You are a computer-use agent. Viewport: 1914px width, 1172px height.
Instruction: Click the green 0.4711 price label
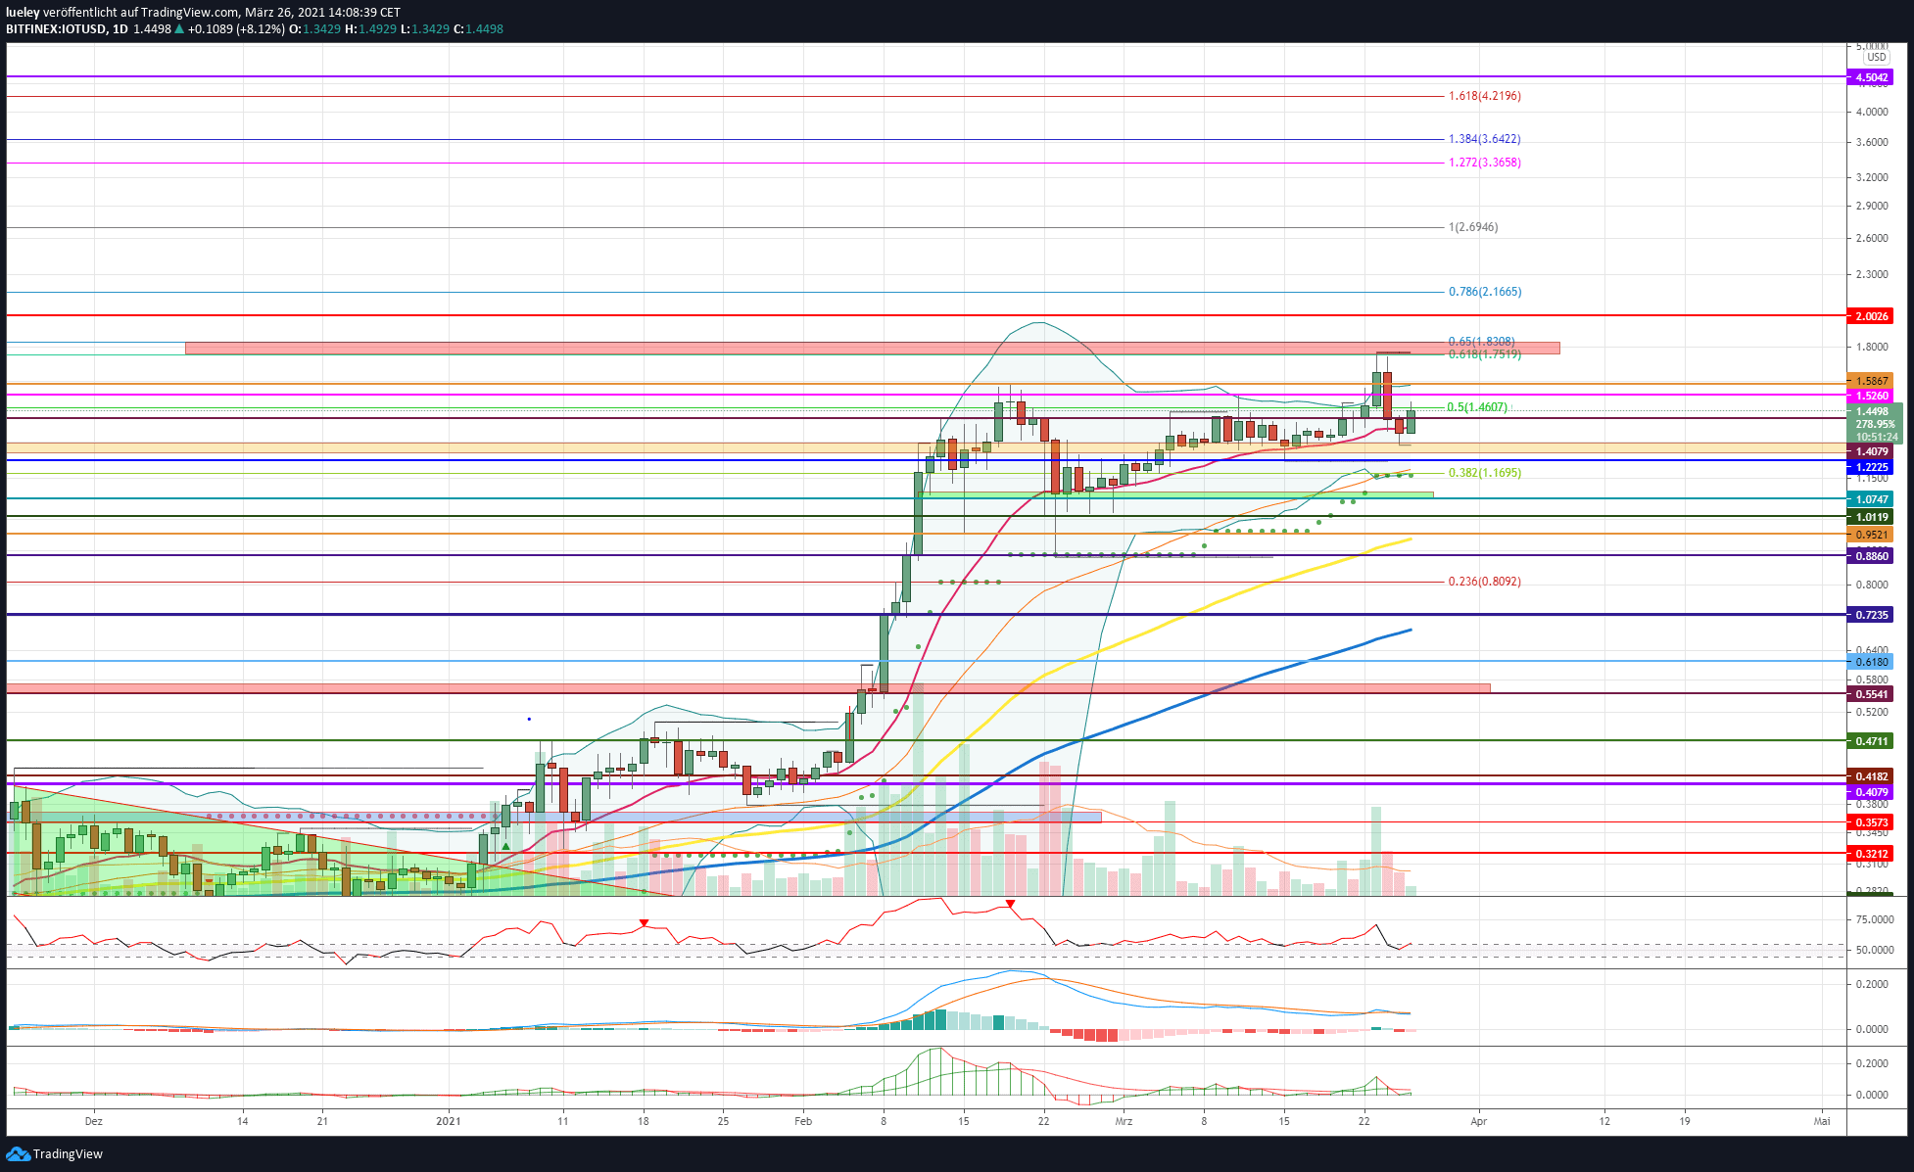[1870, 741]
